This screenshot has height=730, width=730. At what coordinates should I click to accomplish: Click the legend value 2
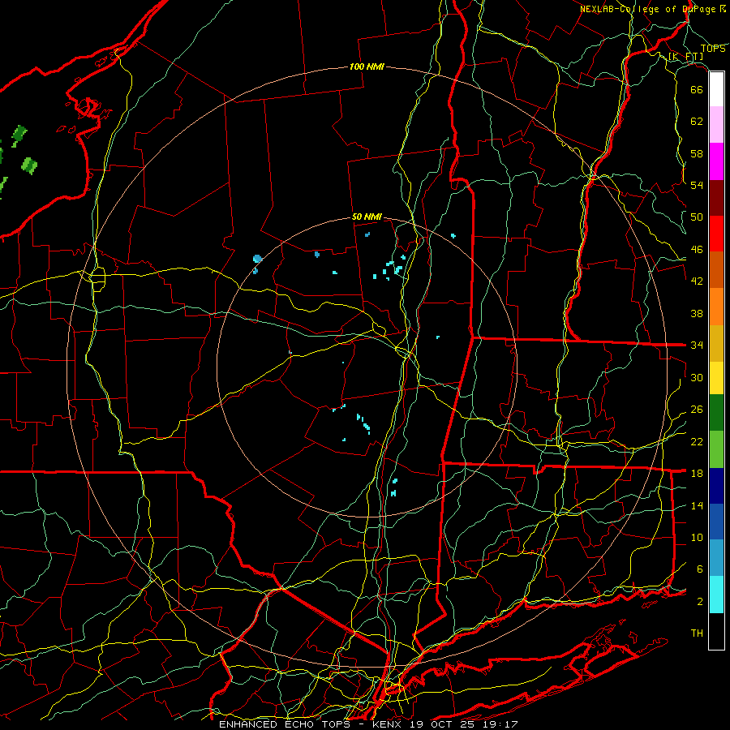pyautogui.click(x=700, y=602)
